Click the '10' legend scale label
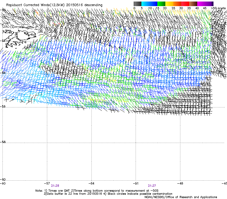The height and width of the screenshot is (199, 227). coord(150,8)
